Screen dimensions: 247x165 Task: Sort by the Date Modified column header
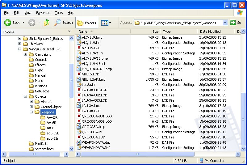point(216,32)
